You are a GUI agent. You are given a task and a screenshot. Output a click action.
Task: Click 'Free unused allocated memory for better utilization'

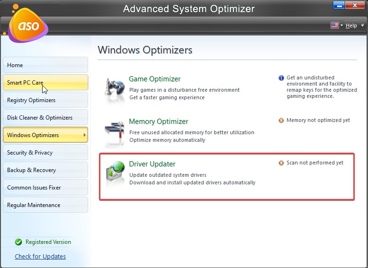192,132
